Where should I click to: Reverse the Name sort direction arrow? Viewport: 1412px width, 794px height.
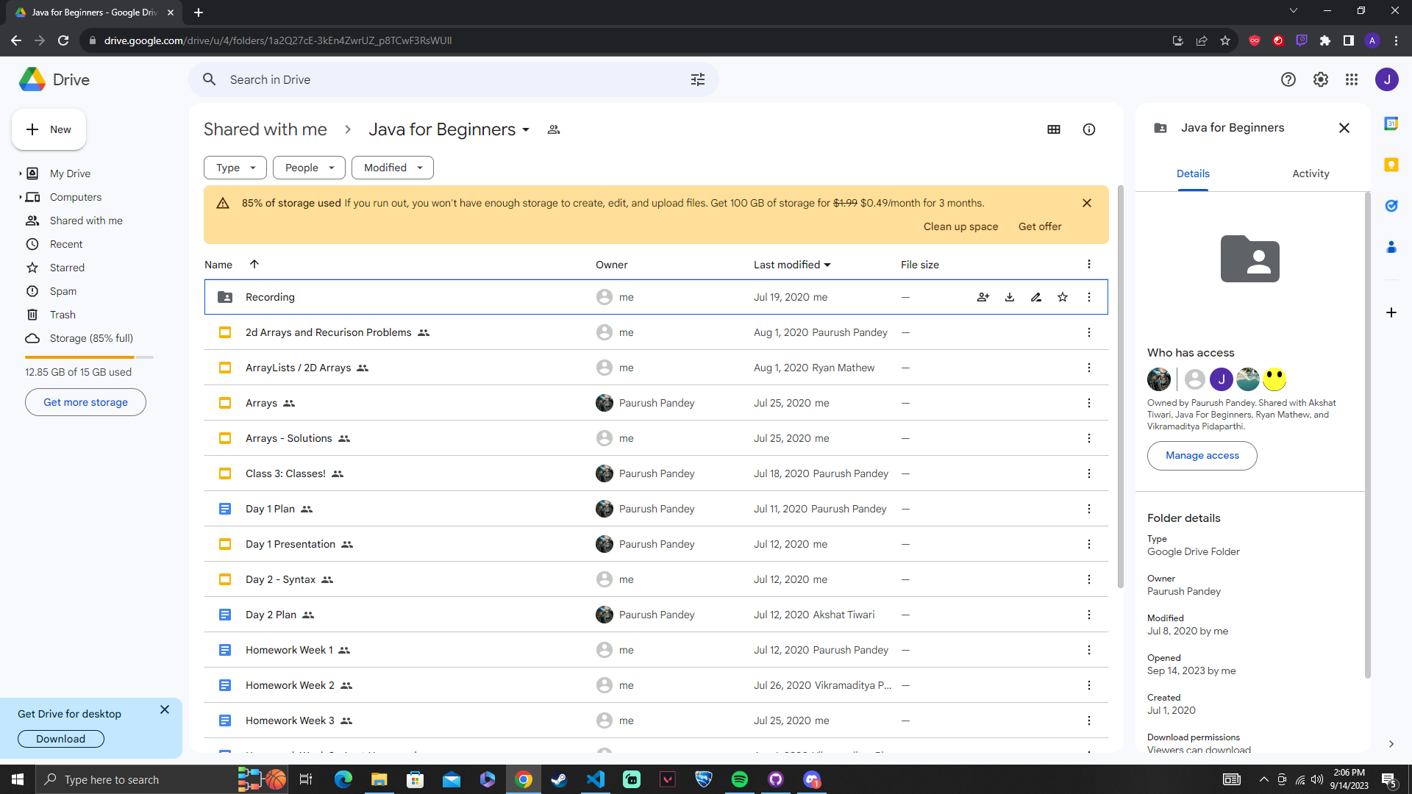click(254, 264)
